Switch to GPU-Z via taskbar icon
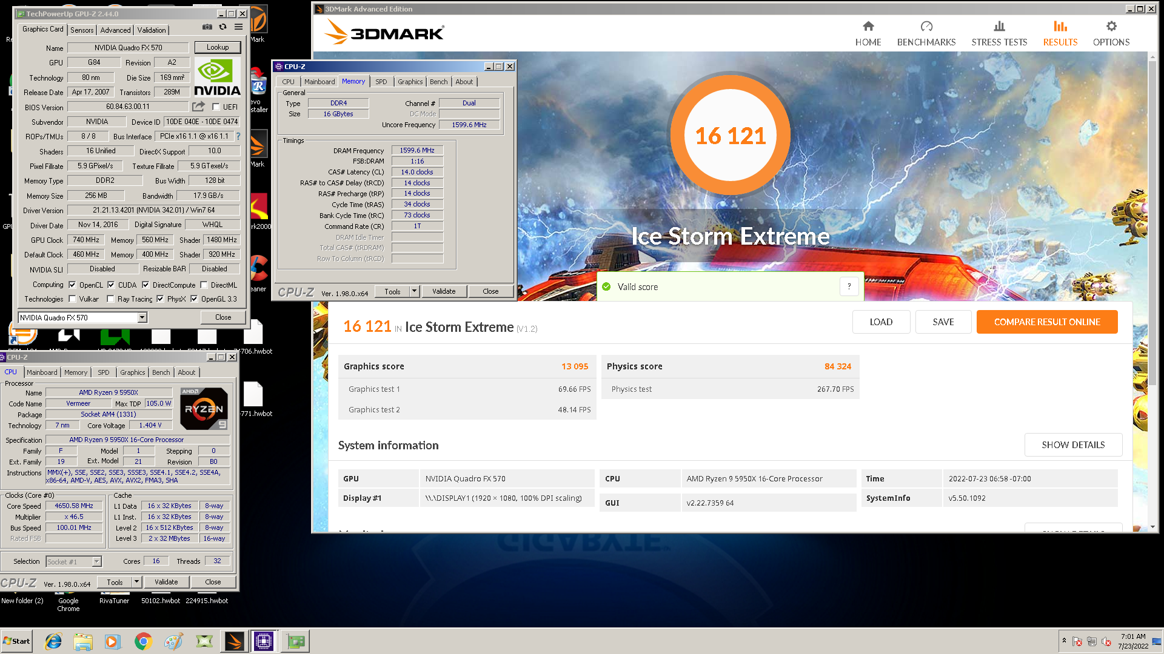This screenshot has height=654, width=1164. point(296,641)
